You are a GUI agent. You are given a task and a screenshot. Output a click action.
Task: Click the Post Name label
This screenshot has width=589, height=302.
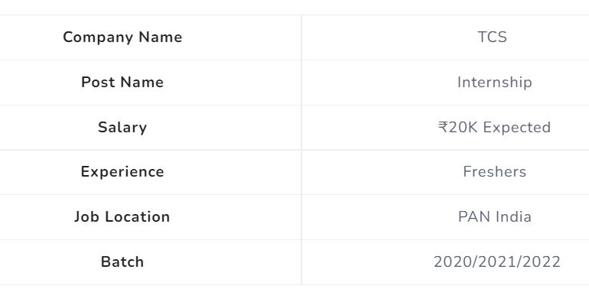point(122,83)
